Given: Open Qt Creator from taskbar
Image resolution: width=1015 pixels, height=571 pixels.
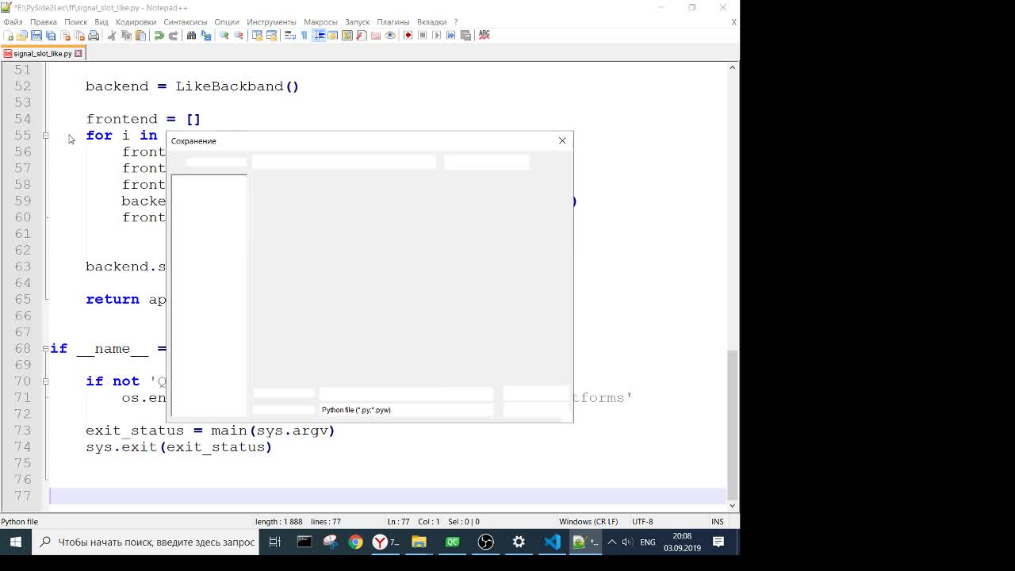Looking at the screenshot, I should click(x=452, y=542).
